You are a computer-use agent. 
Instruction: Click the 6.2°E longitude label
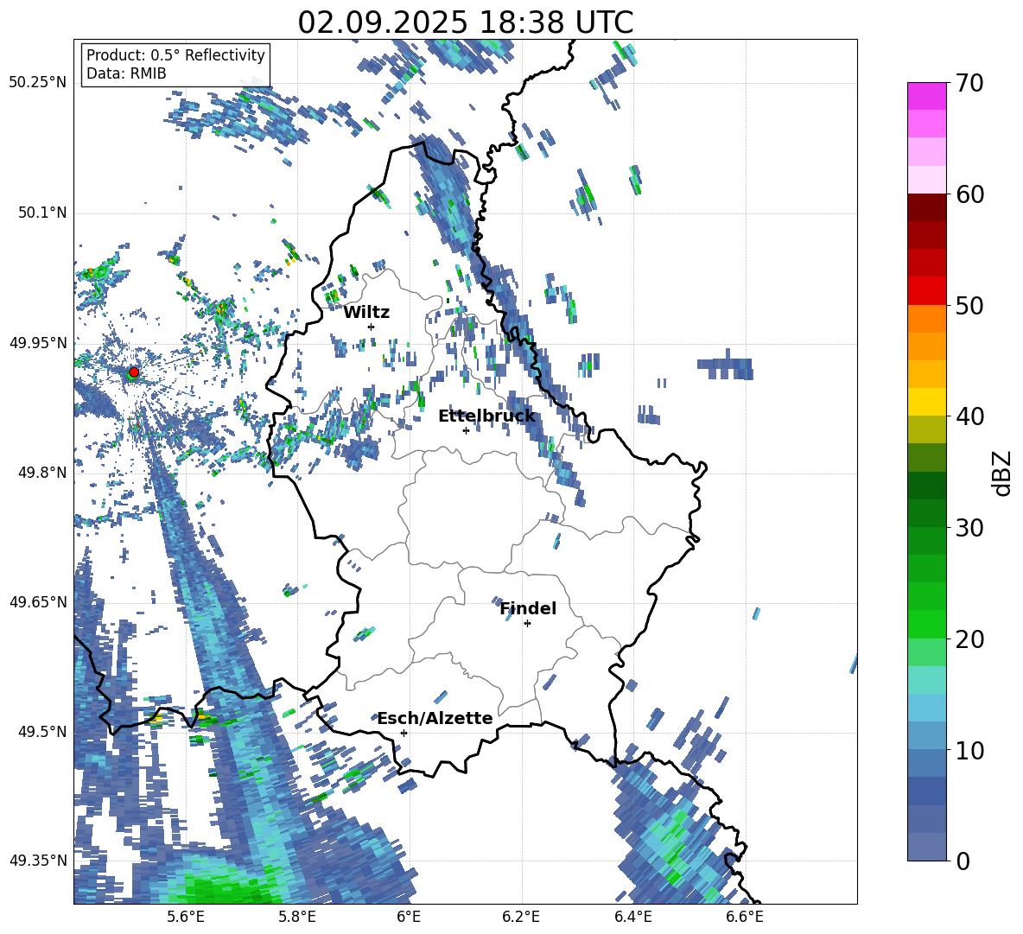point(521,917)
